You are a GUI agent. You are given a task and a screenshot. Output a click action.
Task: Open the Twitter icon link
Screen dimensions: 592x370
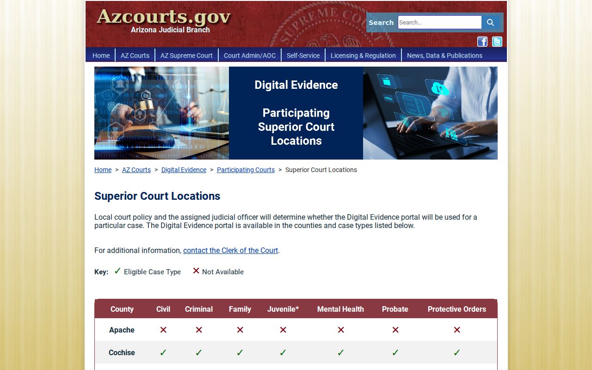pos(497,42)
